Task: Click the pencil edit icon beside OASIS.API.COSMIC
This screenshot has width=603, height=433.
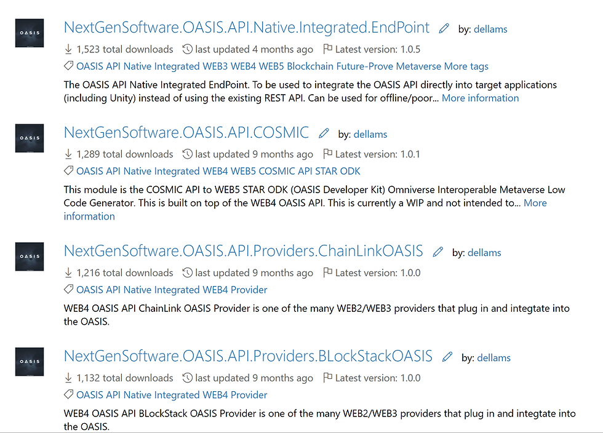Action: tap(324, 133)
